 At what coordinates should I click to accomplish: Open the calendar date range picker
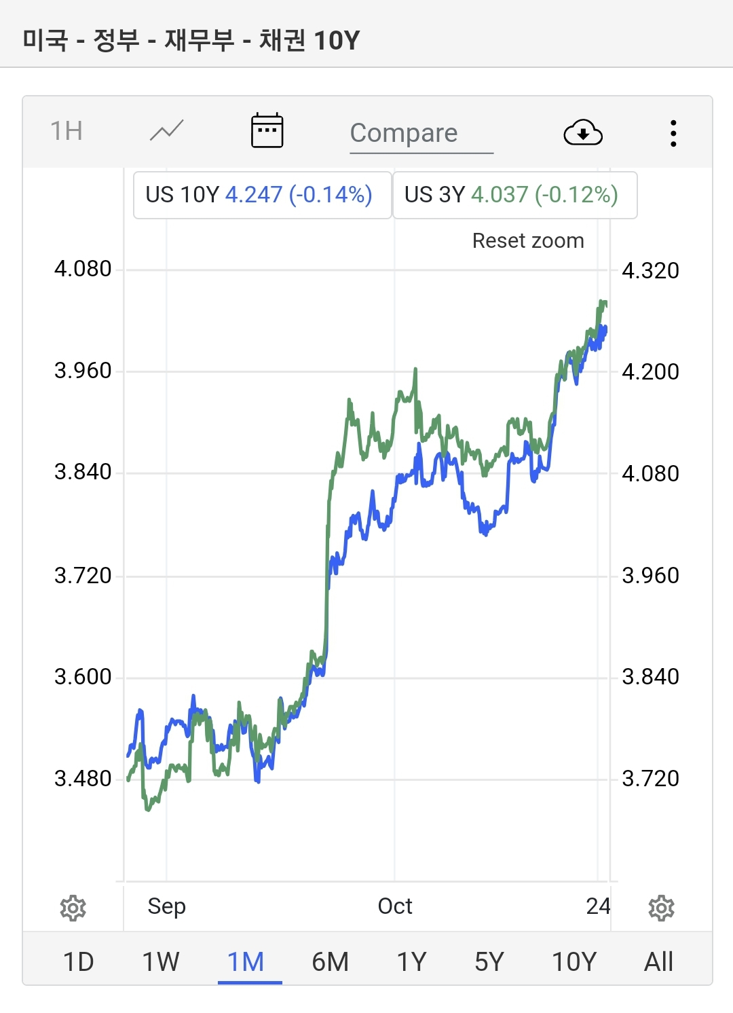267,130
